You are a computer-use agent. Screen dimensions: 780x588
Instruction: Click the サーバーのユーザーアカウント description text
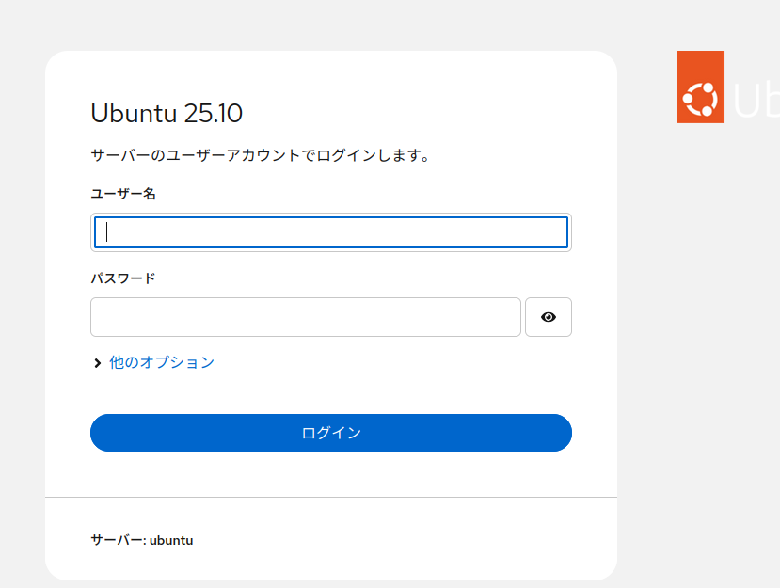coord(261,155)
